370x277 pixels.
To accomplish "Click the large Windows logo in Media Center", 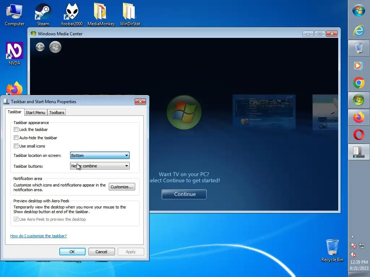I will (x=184, y=113).
